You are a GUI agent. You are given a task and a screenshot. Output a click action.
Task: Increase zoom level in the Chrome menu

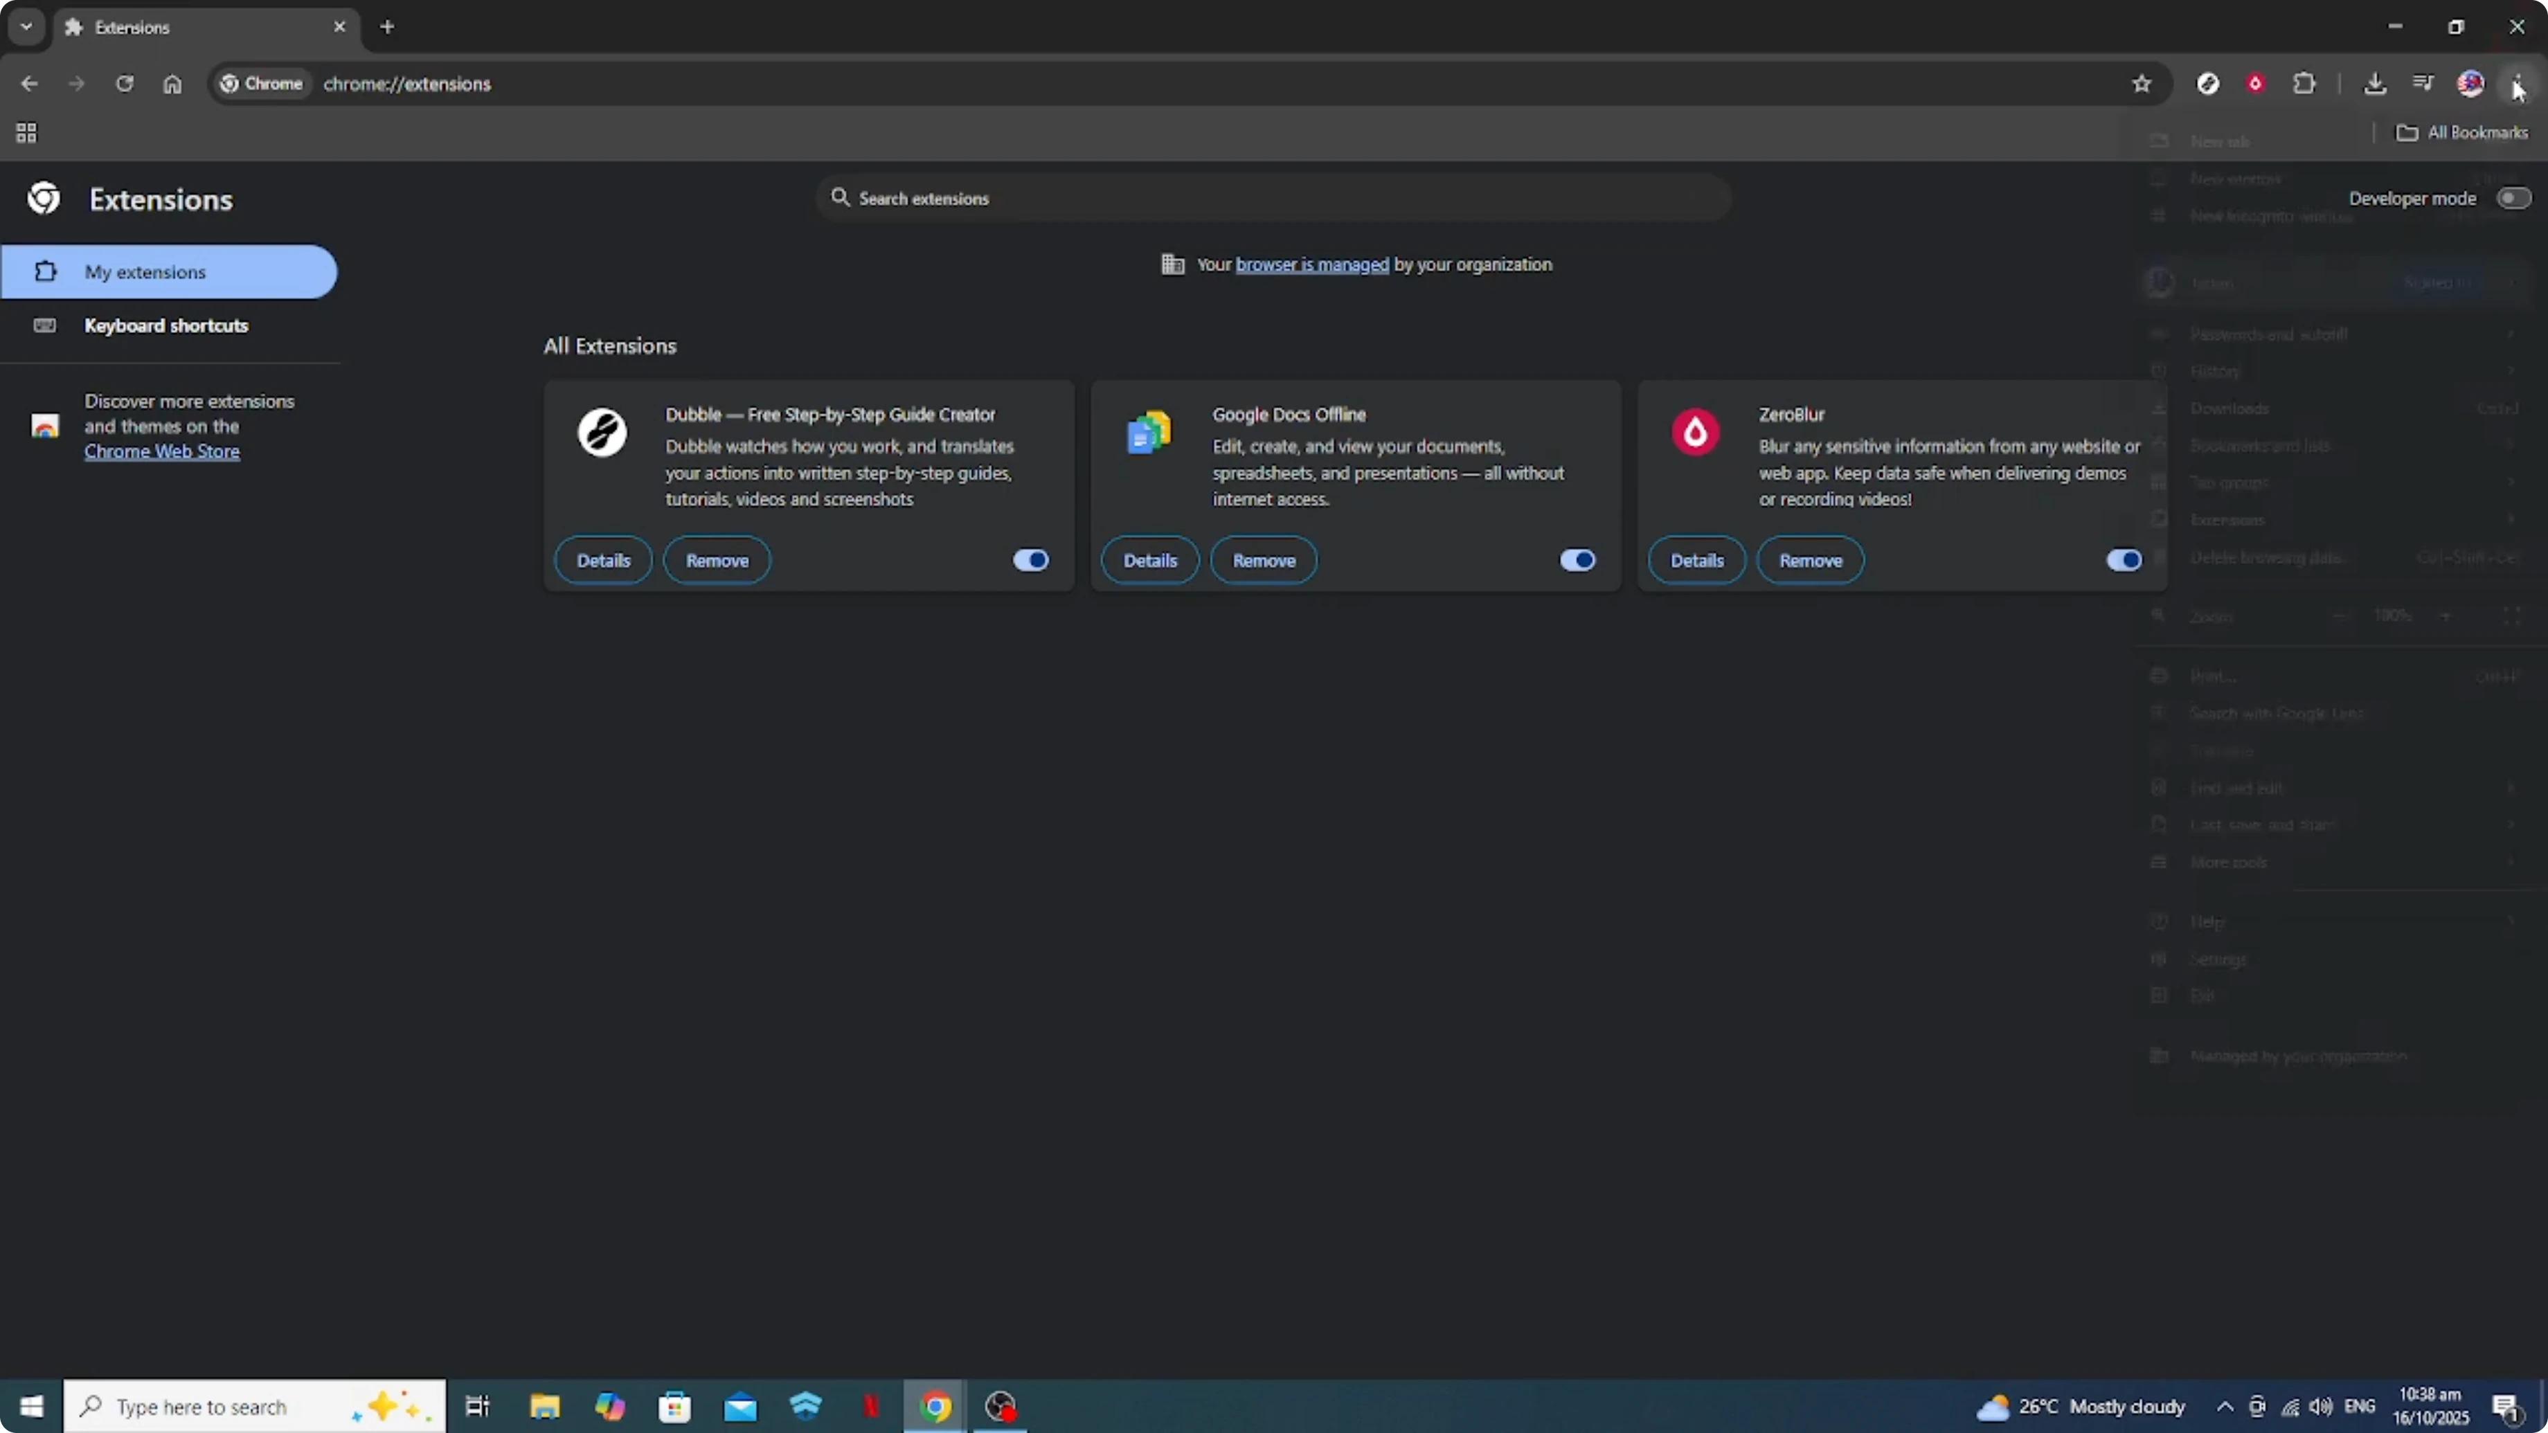(x=2445, y=615)
